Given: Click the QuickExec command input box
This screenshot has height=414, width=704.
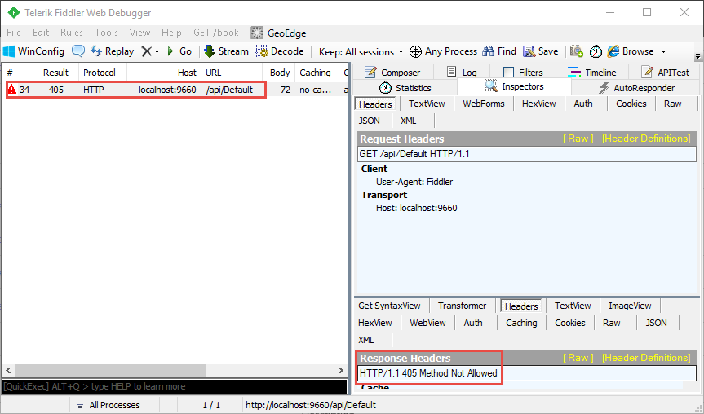Looking at the screenshot, I should point(175,386).
